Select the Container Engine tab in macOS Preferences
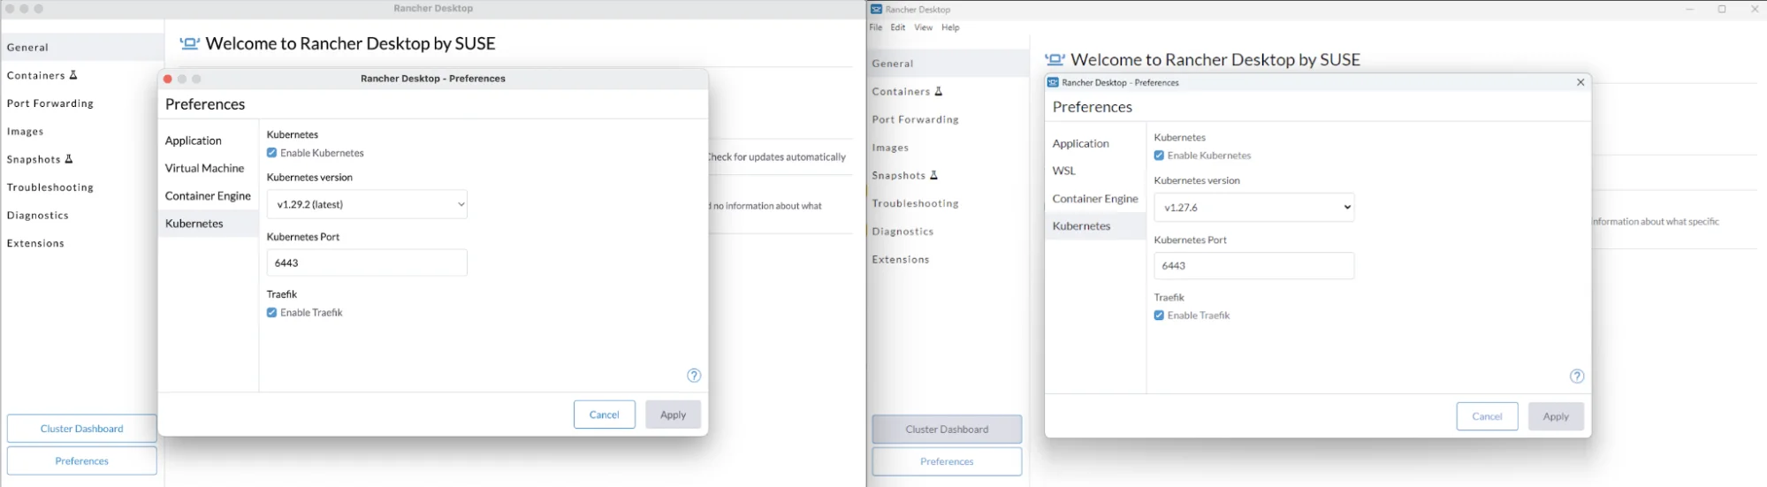1767x487 pixels. [x=209, y=195]
